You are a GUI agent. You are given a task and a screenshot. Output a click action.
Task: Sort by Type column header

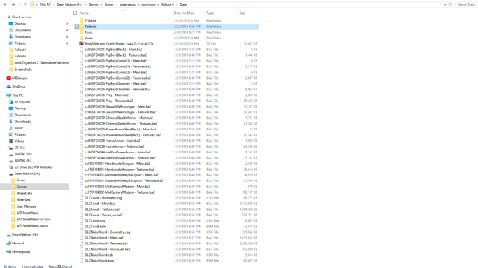210,13
